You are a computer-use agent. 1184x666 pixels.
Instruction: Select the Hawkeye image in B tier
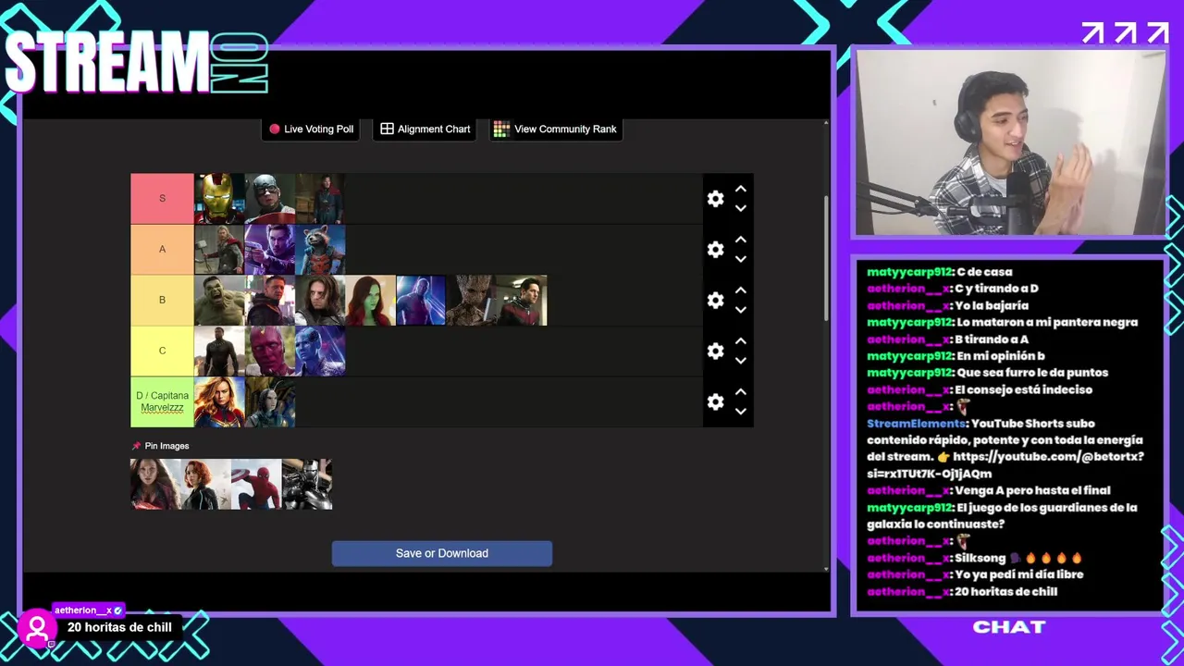(x=270, y=301)
